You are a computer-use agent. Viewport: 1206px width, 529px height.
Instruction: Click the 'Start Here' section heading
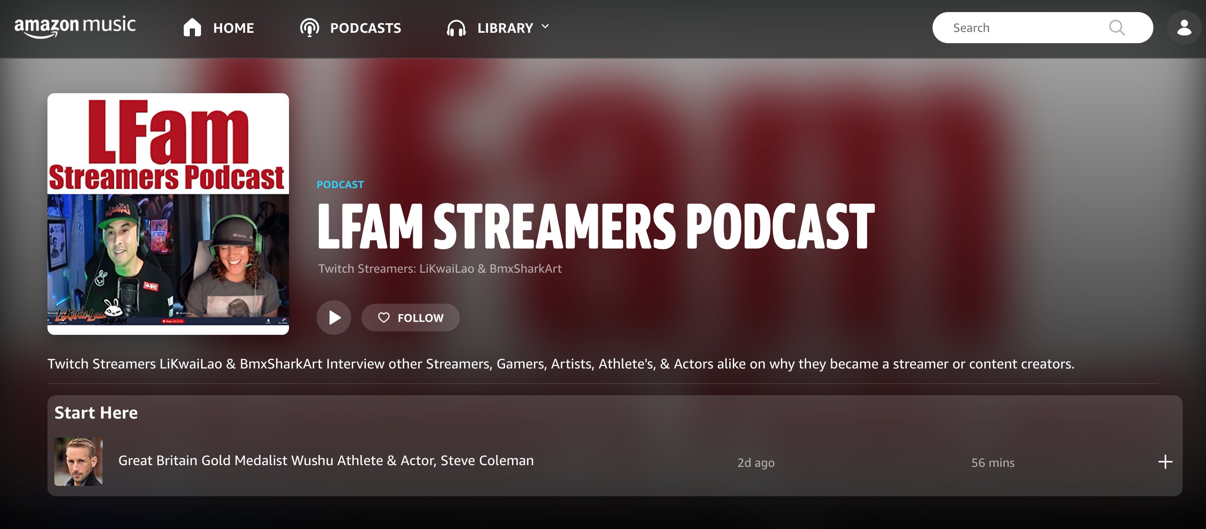pyautogui.click(x=96, y=412)
